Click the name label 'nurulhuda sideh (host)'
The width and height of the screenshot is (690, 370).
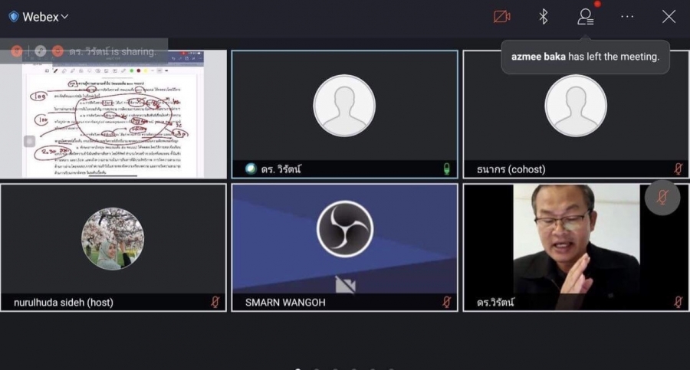point(64,303)
